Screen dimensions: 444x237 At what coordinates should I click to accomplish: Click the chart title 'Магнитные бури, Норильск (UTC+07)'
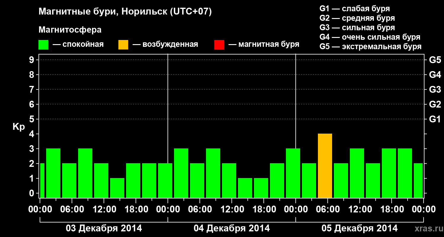125,12
